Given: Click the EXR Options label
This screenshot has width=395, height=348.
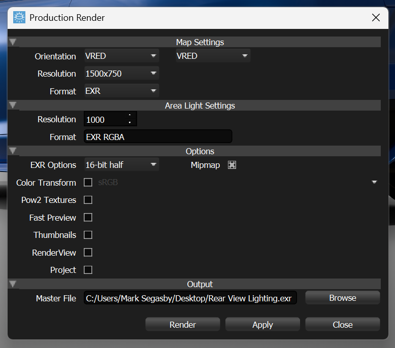Looking at the screenshot, I should (53, 165).
